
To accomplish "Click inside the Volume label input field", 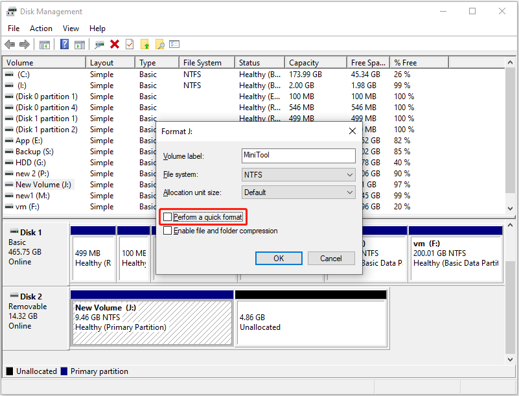I will [x=298, y=156].
